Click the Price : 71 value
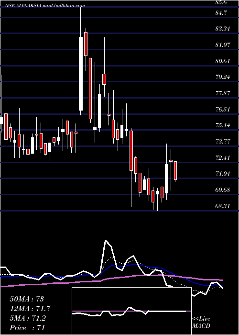 27,328
